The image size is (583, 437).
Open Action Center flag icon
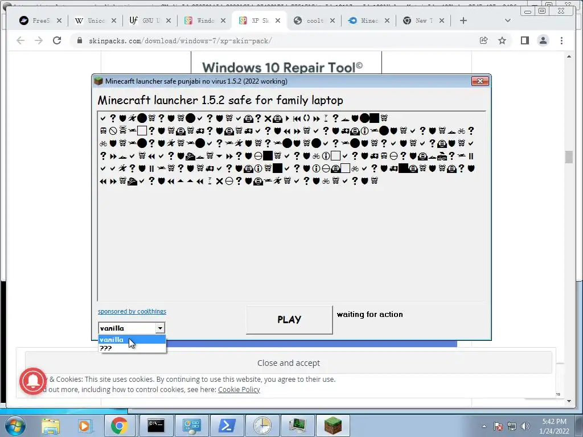click(x=498, y=426)
